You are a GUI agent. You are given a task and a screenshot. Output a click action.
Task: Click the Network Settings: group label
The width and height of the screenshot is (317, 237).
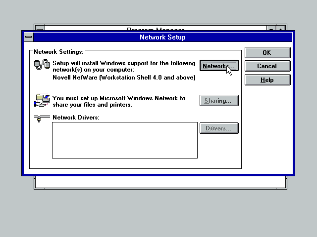(x=58, y=52)
